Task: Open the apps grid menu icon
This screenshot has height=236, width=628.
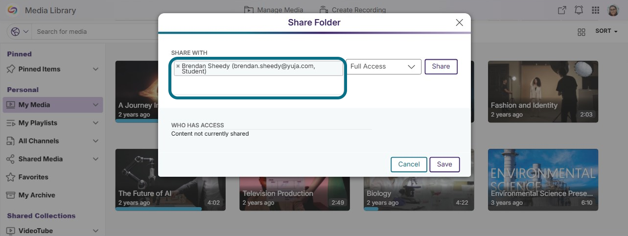Action: pyautogui.click(x=596, y=10)
